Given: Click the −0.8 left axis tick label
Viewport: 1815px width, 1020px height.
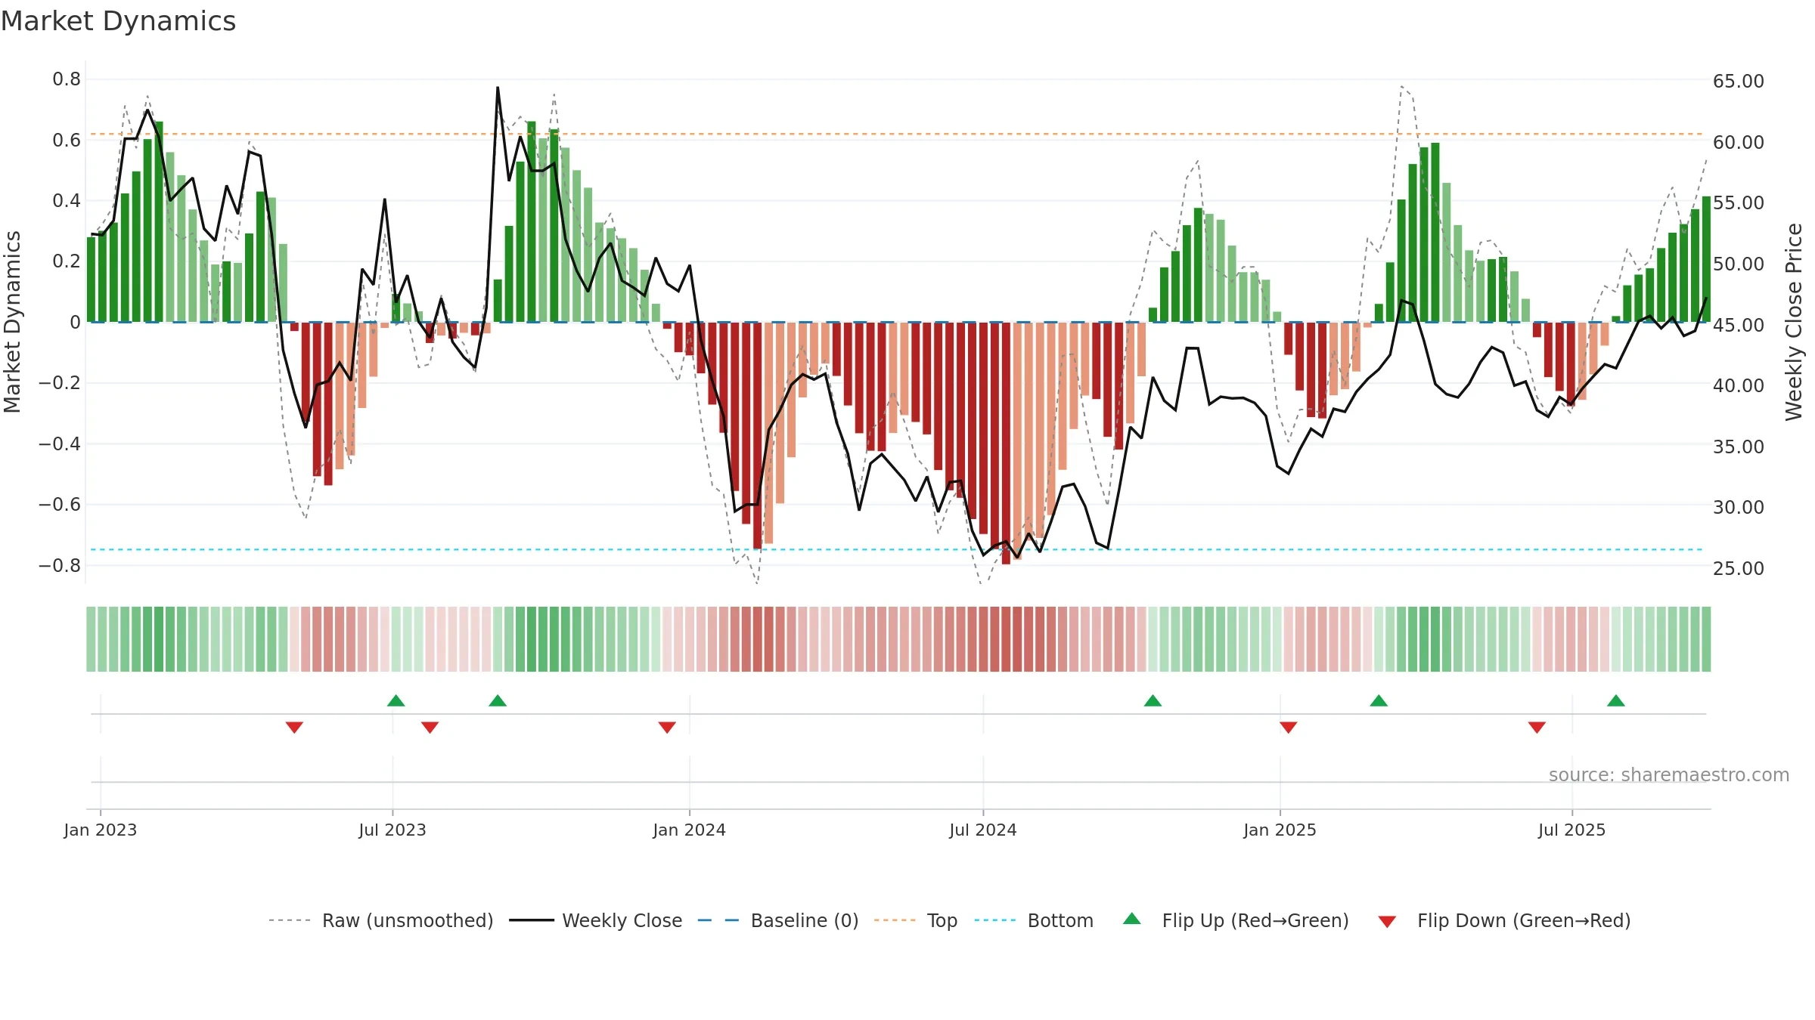Looking at the screenshot, I should (x=60, y=565).
